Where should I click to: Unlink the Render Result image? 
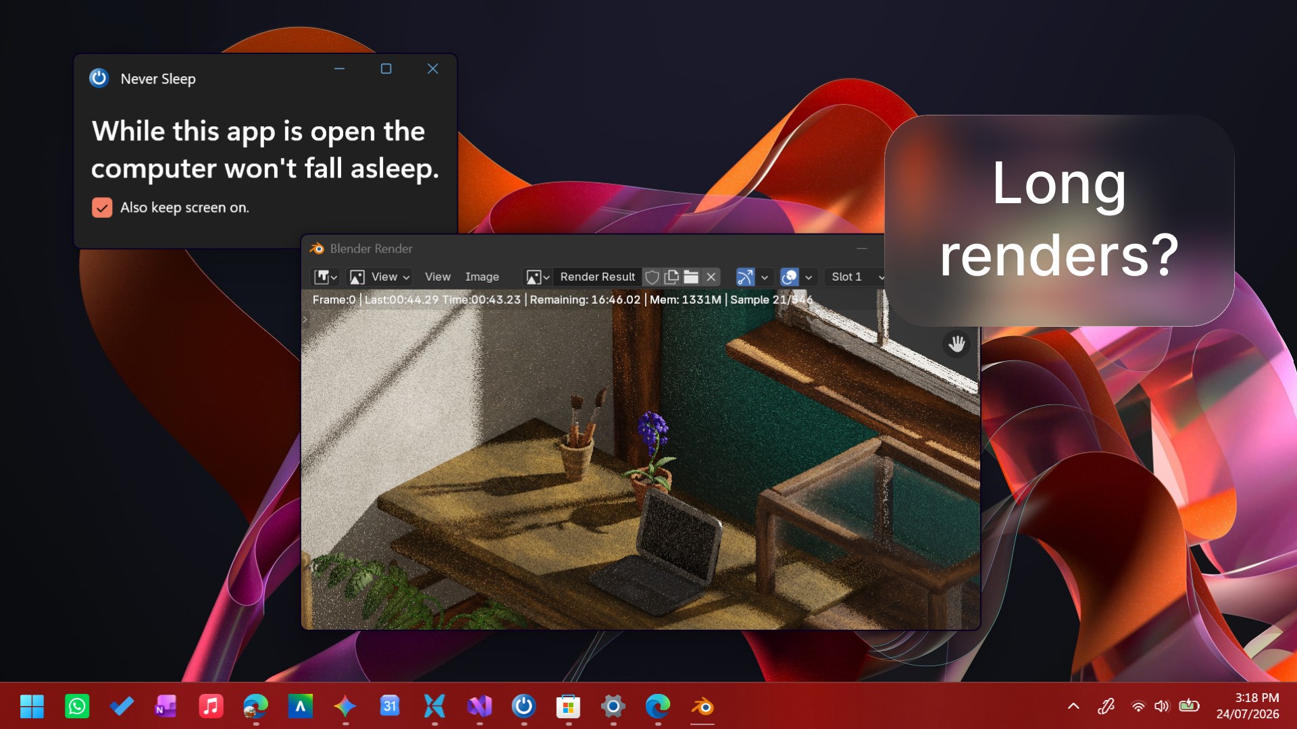point(711,277)
